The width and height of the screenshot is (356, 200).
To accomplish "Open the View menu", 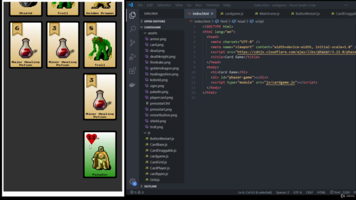I will (179, 5).
